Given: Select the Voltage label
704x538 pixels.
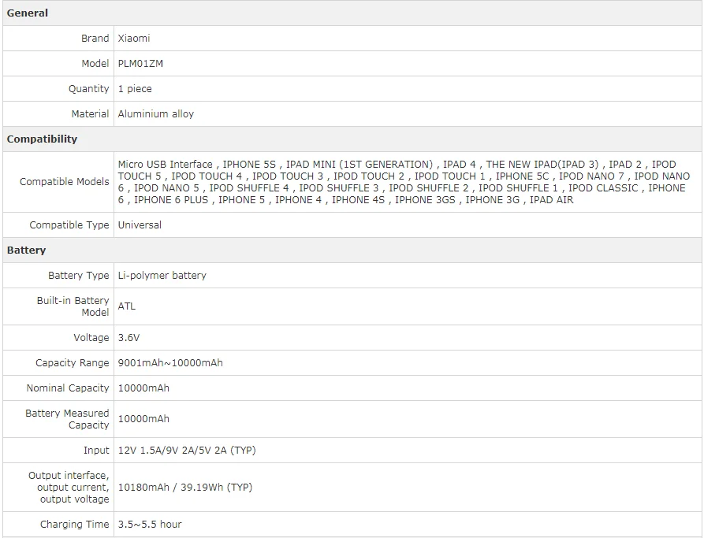Looking at the screenshot, I should coord(91,337).
